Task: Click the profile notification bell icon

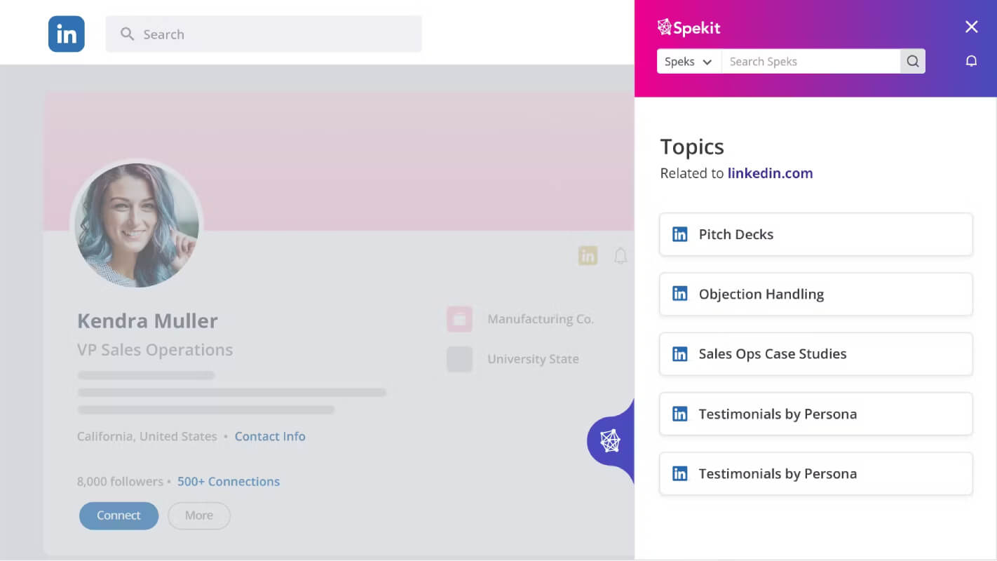Action: pos(620,256)
